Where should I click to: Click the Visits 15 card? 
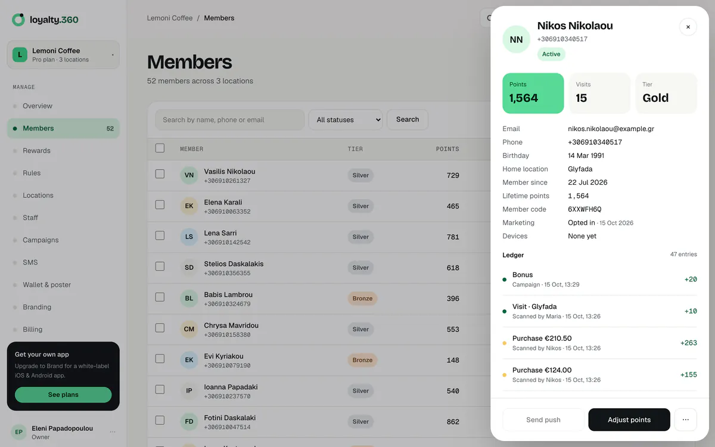[599, 93]
